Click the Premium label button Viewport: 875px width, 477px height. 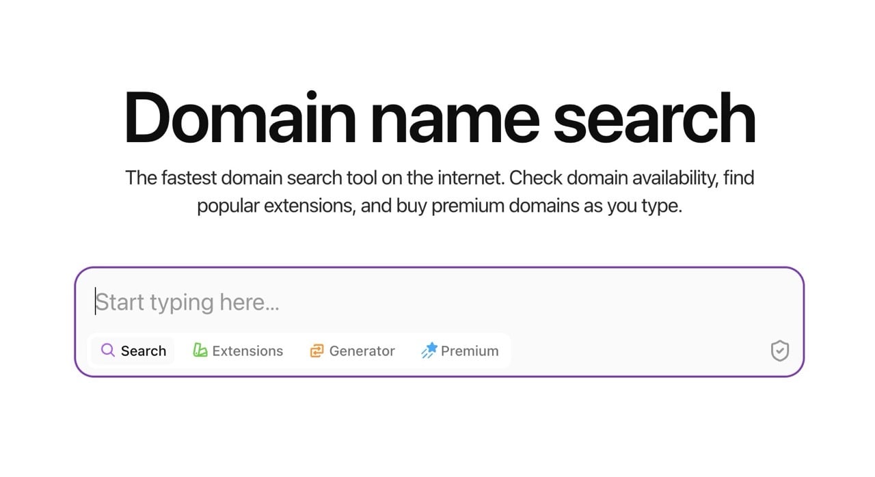pos(469,351)
